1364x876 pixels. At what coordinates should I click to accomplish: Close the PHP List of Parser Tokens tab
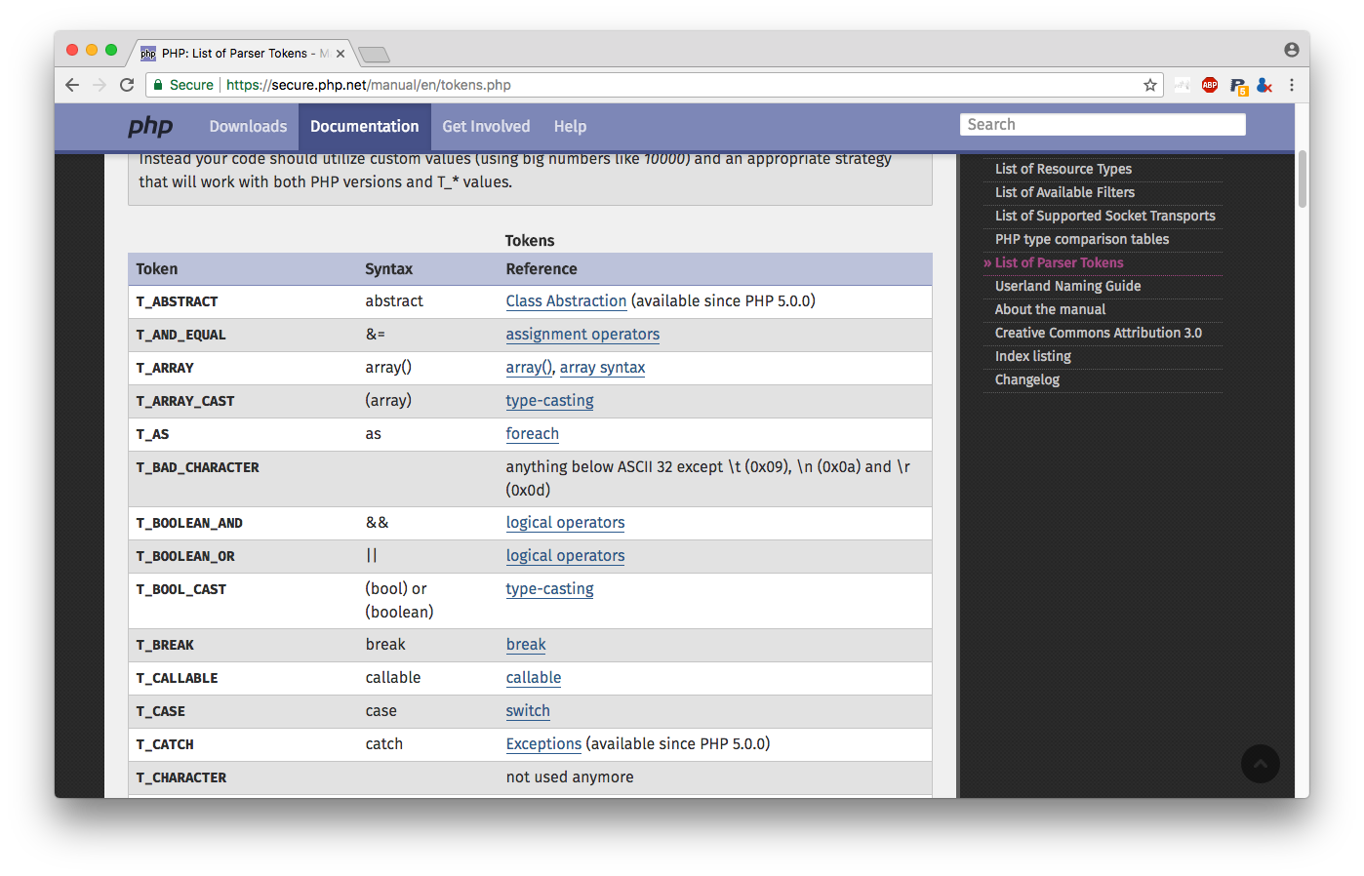pyautogui.click(x=341, y=54)
